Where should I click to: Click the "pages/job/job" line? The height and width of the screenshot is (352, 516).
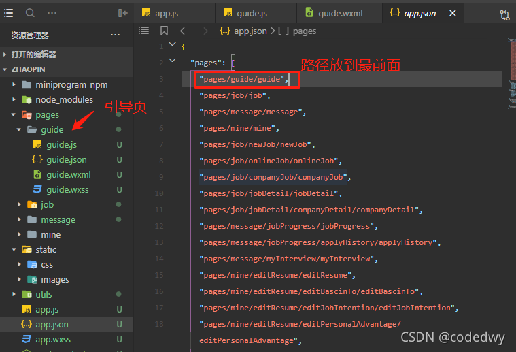235,95
